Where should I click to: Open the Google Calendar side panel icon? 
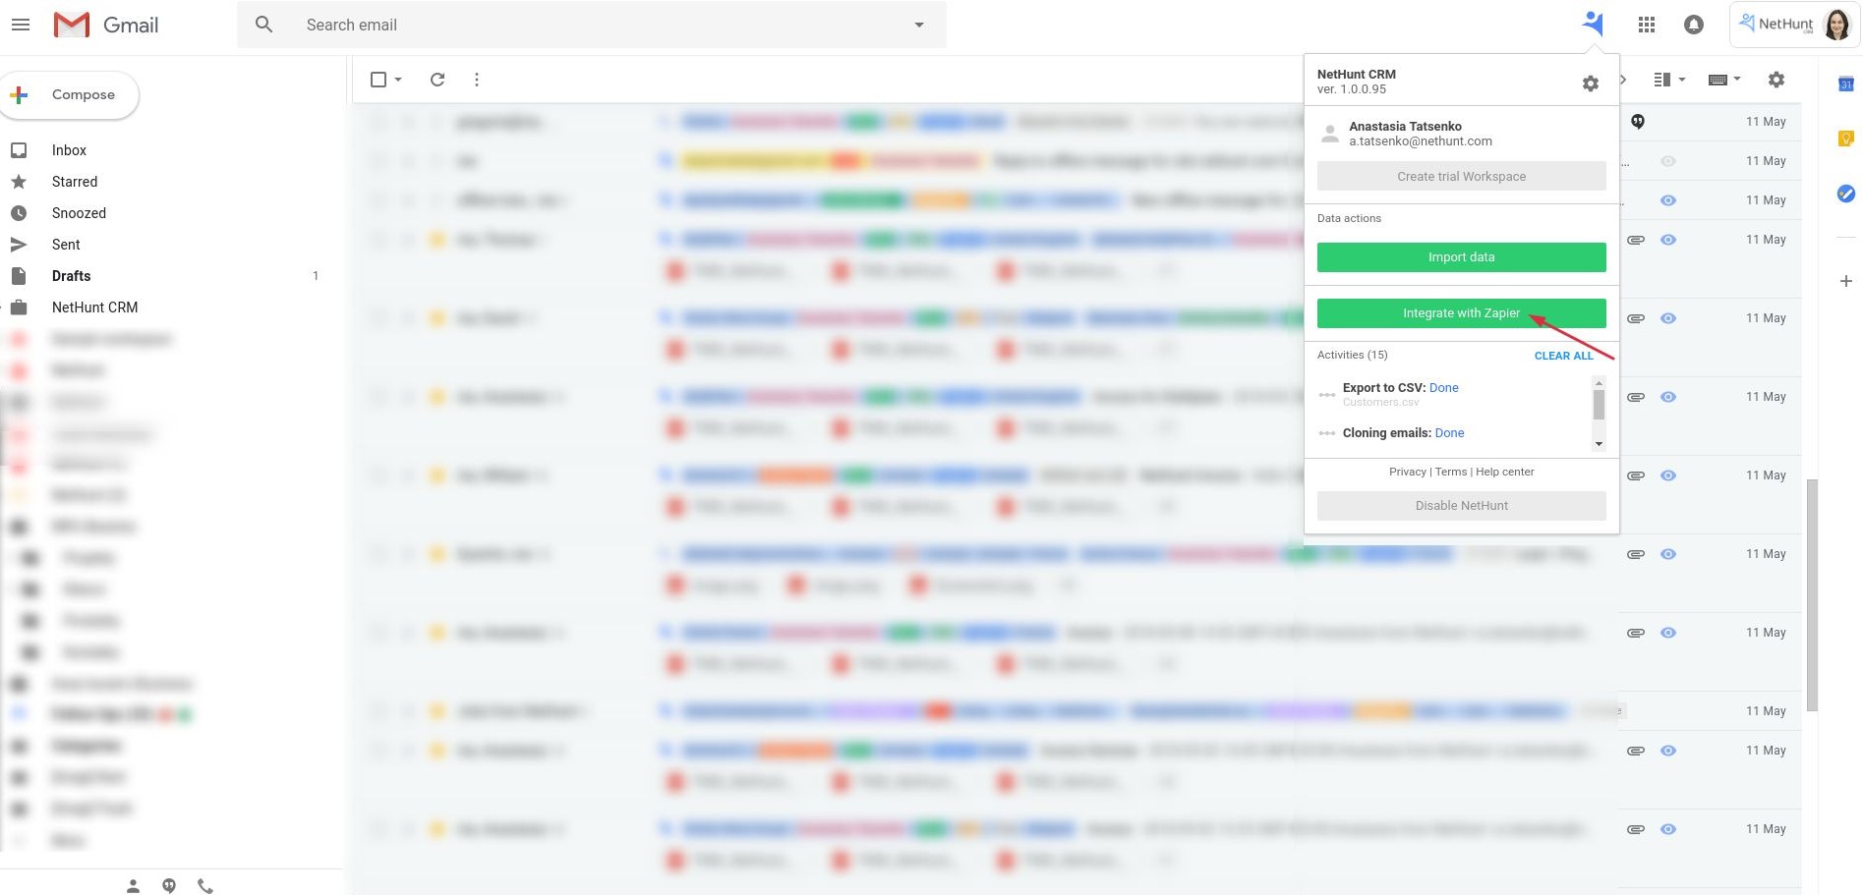pyautogui.click(x=1846, y=84)
